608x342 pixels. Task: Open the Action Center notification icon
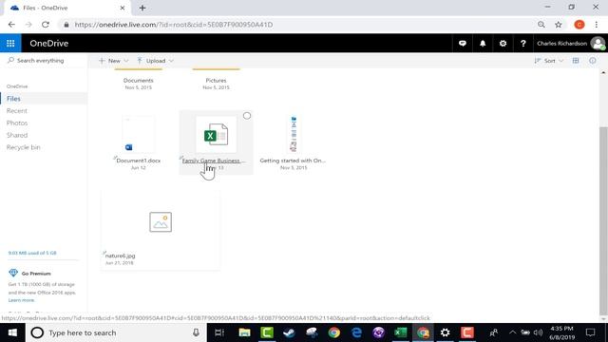[590, 332]
